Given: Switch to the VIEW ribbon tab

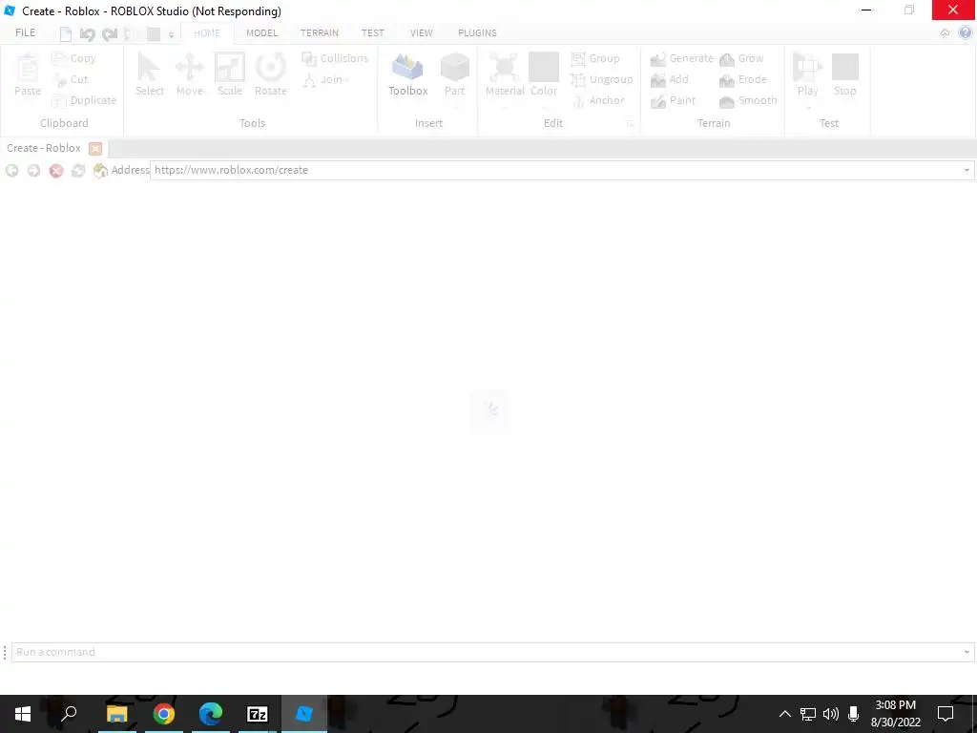Looking at the screenshot, I should coord(421,33).
